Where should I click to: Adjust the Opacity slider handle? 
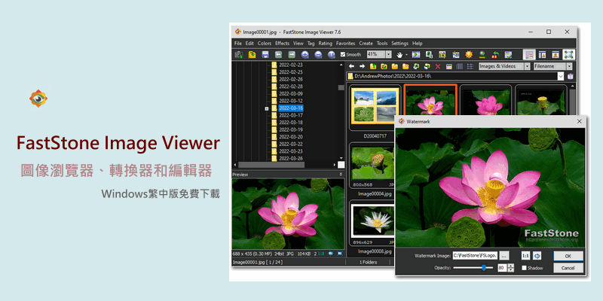pos(484,268)
